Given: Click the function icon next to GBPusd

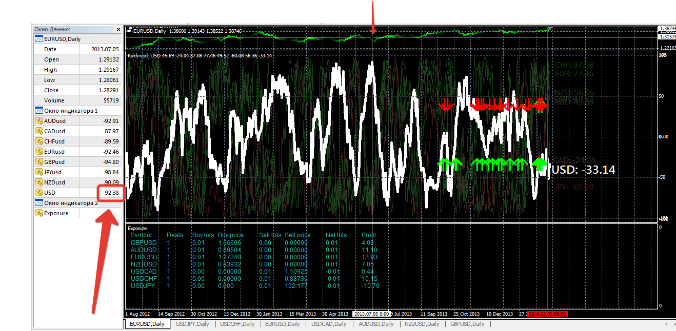Looking at the screenshot, I should pos(38,162).
